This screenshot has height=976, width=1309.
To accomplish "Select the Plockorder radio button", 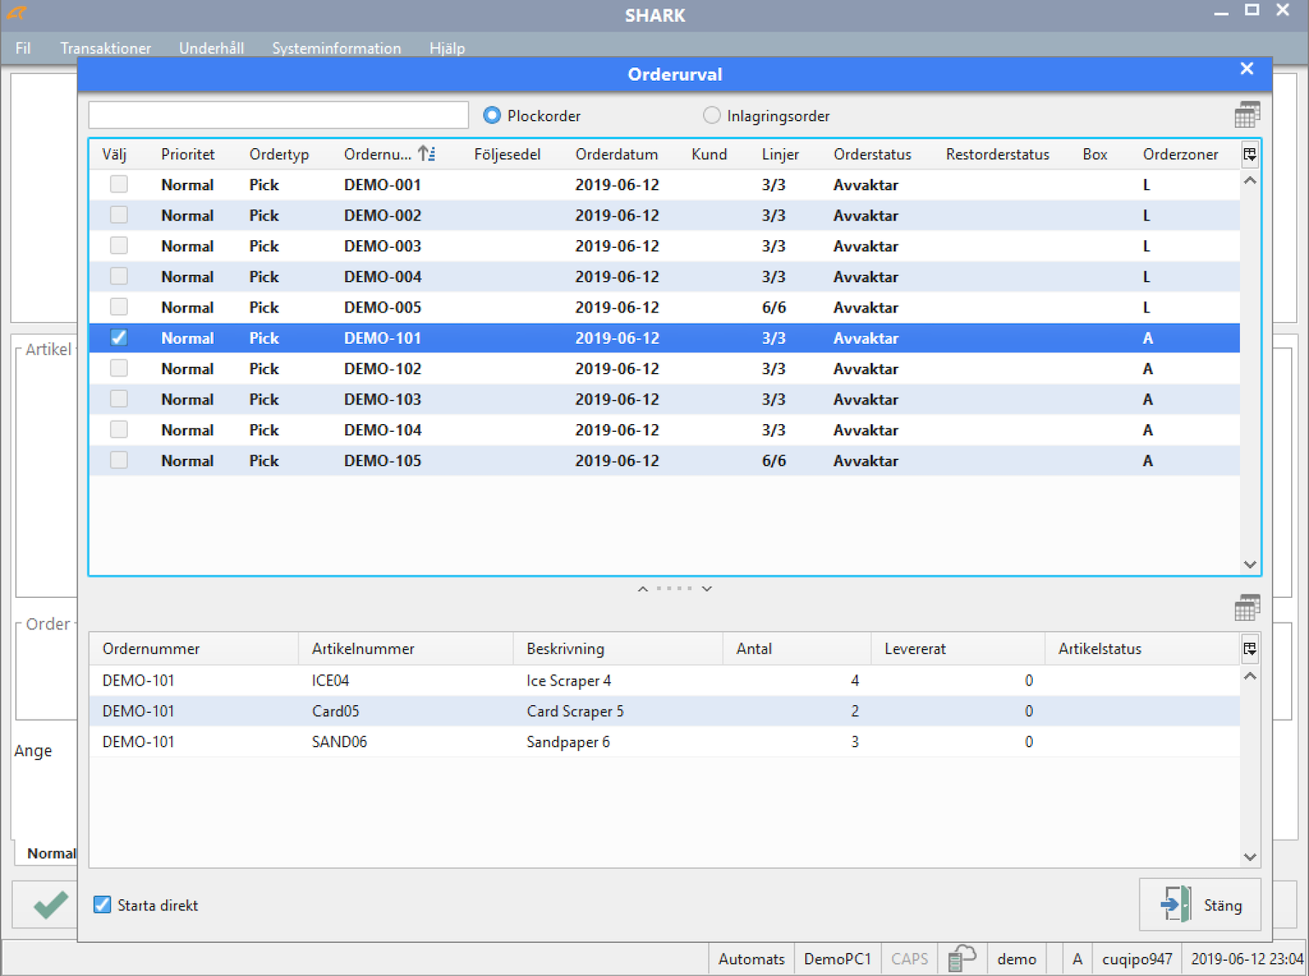I will click(x=492, y=115).
